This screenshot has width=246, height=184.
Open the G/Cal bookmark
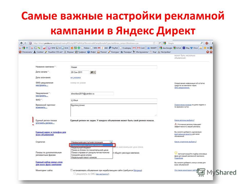tap(177, 48)
